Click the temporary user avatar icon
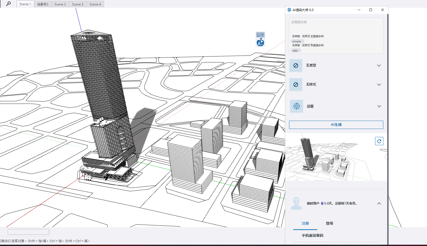The width and height of the screenshot is (427, 246). [x=296, y=203]
